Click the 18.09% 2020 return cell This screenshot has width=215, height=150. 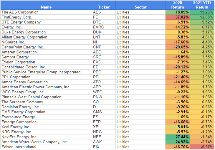click(178, 12)
